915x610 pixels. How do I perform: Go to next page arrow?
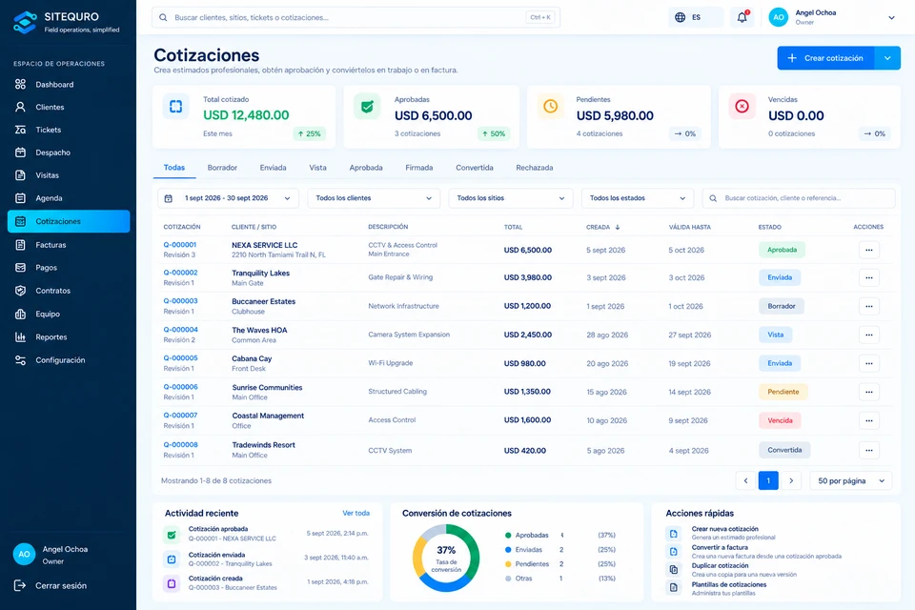(x=791, y=480)
